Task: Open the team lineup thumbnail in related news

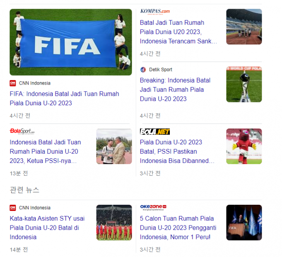Action: (114, 222)
